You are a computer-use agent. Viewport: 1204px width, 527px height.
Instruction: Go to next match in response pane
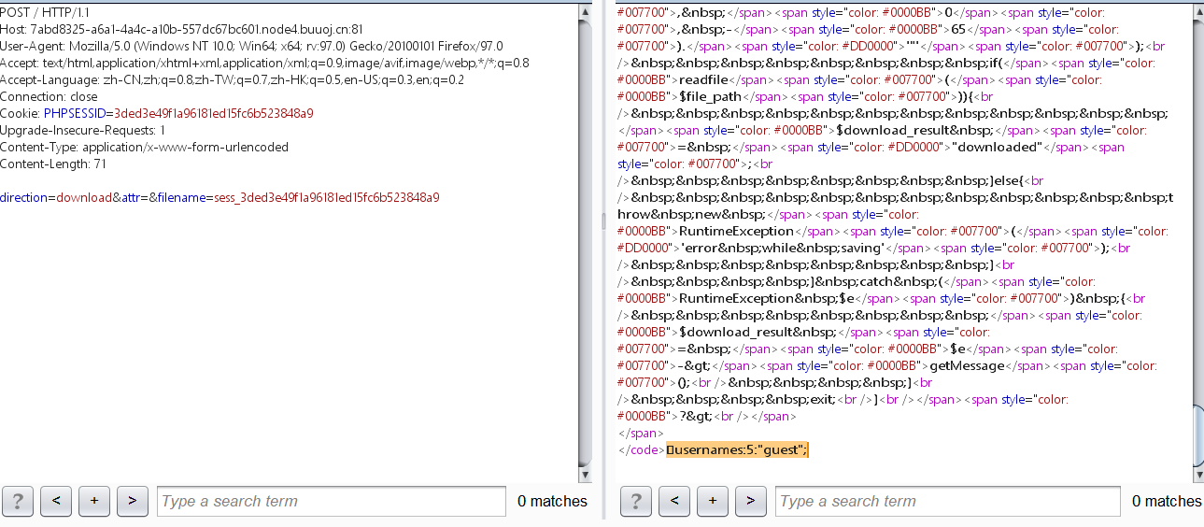750,501
